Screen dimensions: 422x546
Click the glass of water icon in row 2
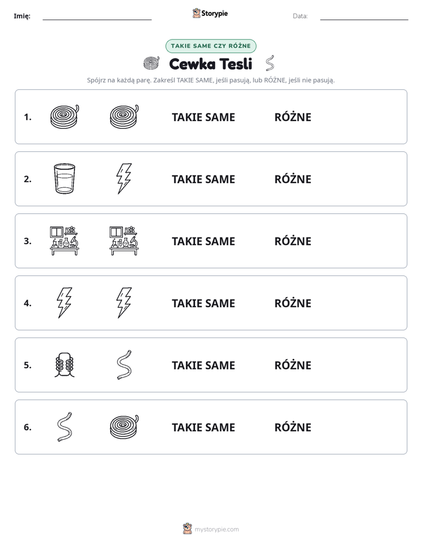point(64,178)
